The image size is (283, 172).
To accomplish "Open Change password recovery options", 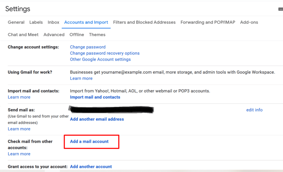I will click(105, 53).
